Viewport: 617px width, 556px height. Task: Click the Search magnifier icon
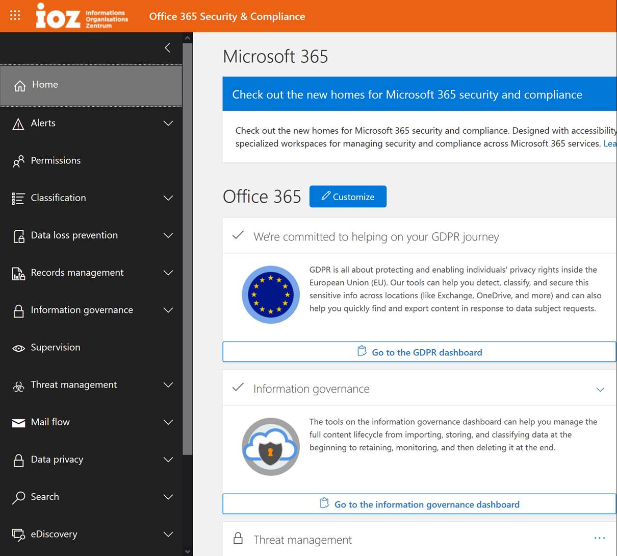(18, 497)
